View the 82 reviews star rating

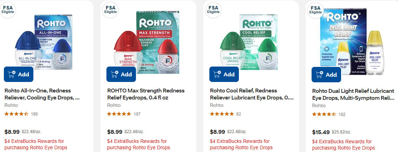(x=222, y=114)
